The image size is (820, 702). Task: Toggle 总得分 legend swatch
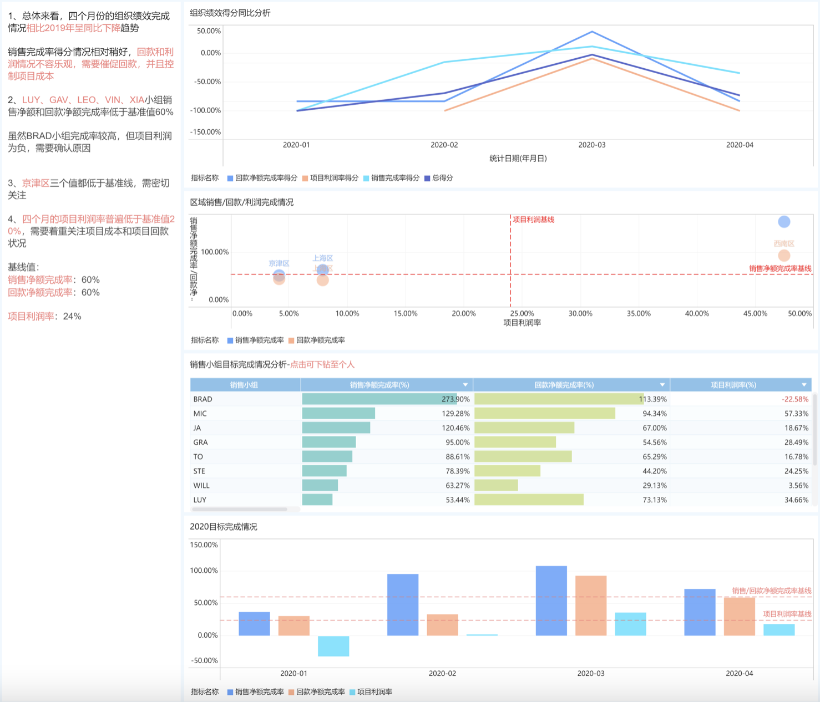427,179
